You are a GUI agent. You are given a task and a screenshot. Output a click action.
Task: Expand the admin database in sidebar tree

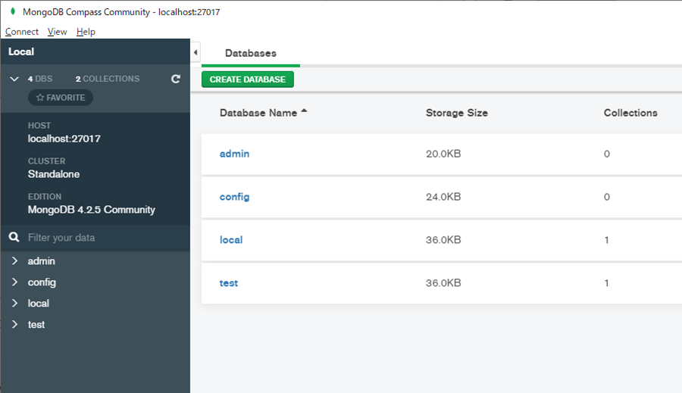(x=14, y=260)
